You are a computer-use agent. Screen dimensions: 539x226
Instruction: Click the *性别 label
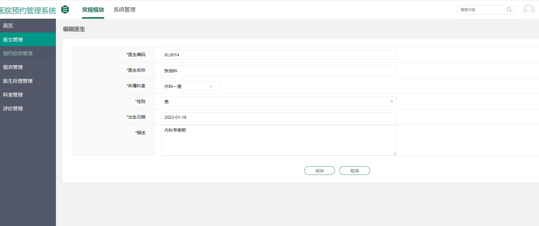[140, 101]
